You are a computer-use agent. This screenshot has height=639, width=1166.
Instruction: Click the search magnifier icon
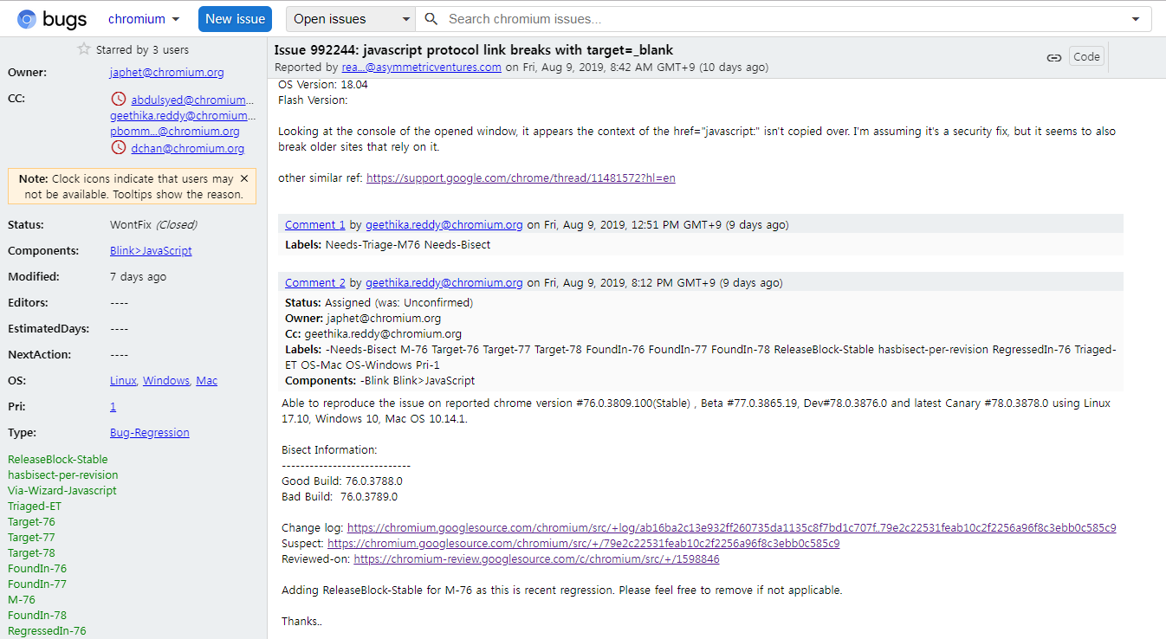(x=431, y=19)
